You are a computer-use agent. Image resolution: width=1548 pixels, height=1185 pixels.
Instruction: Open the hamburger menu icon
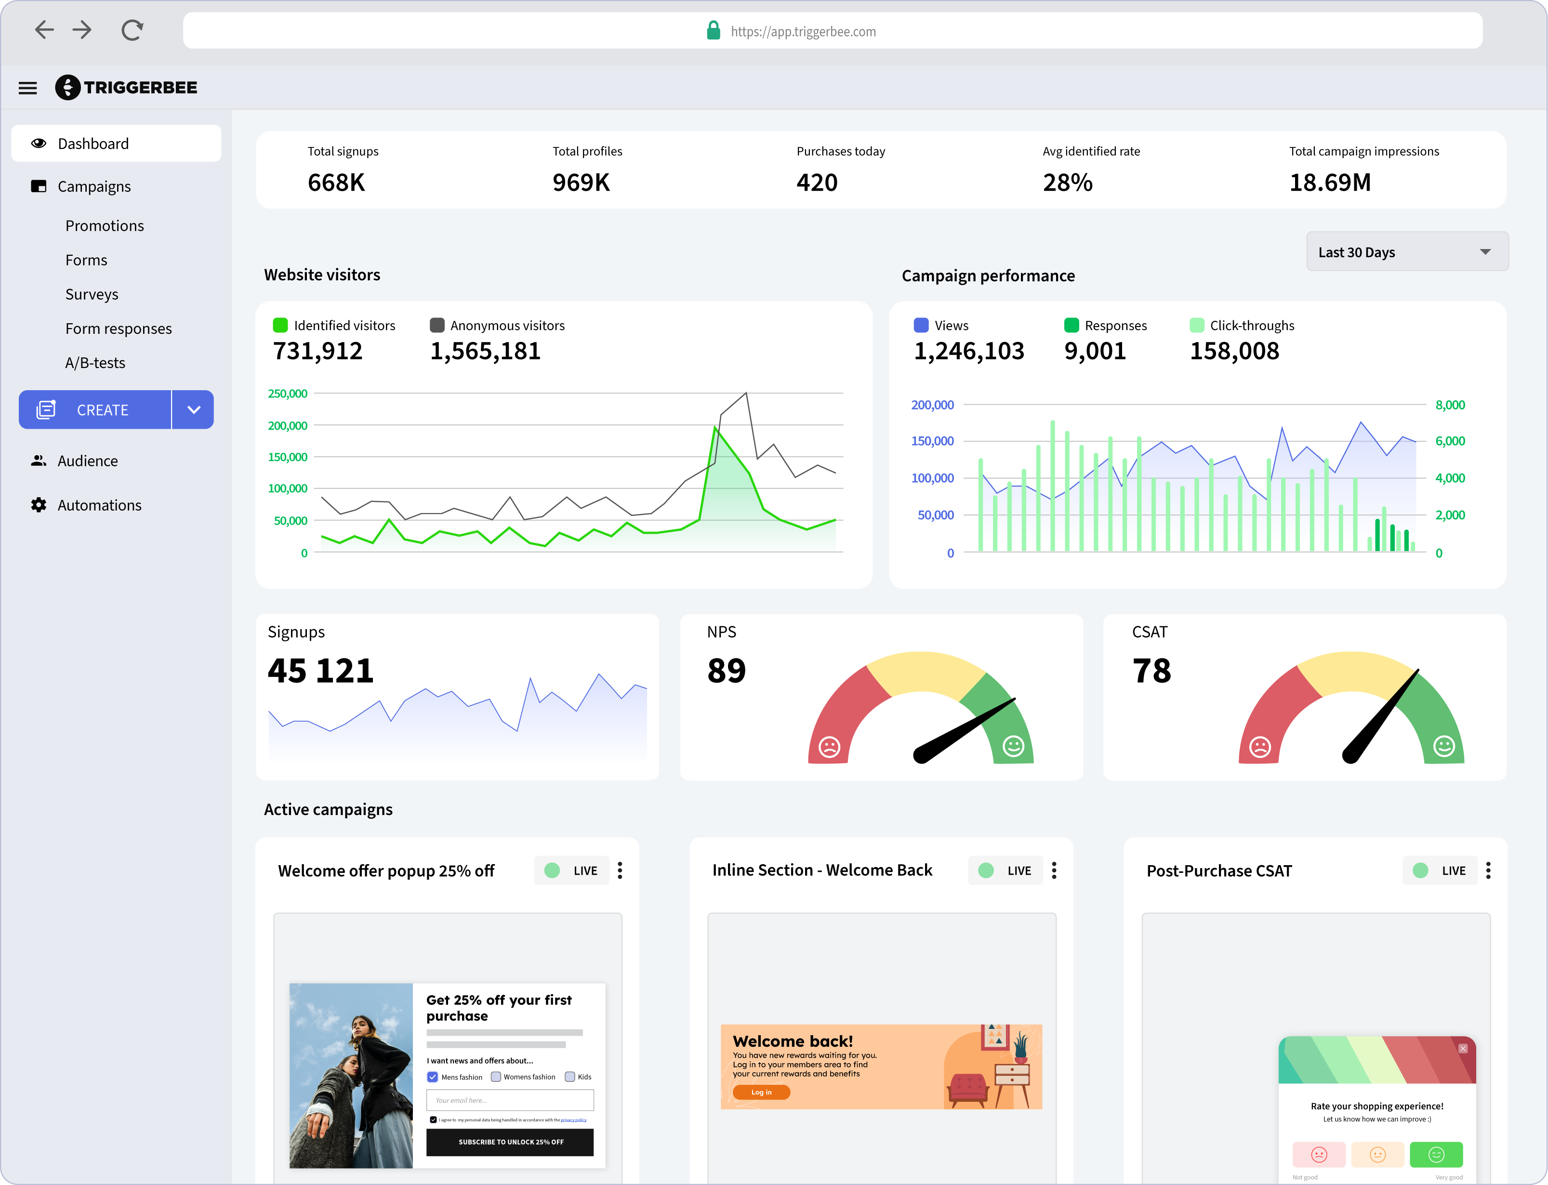[27, 88]
